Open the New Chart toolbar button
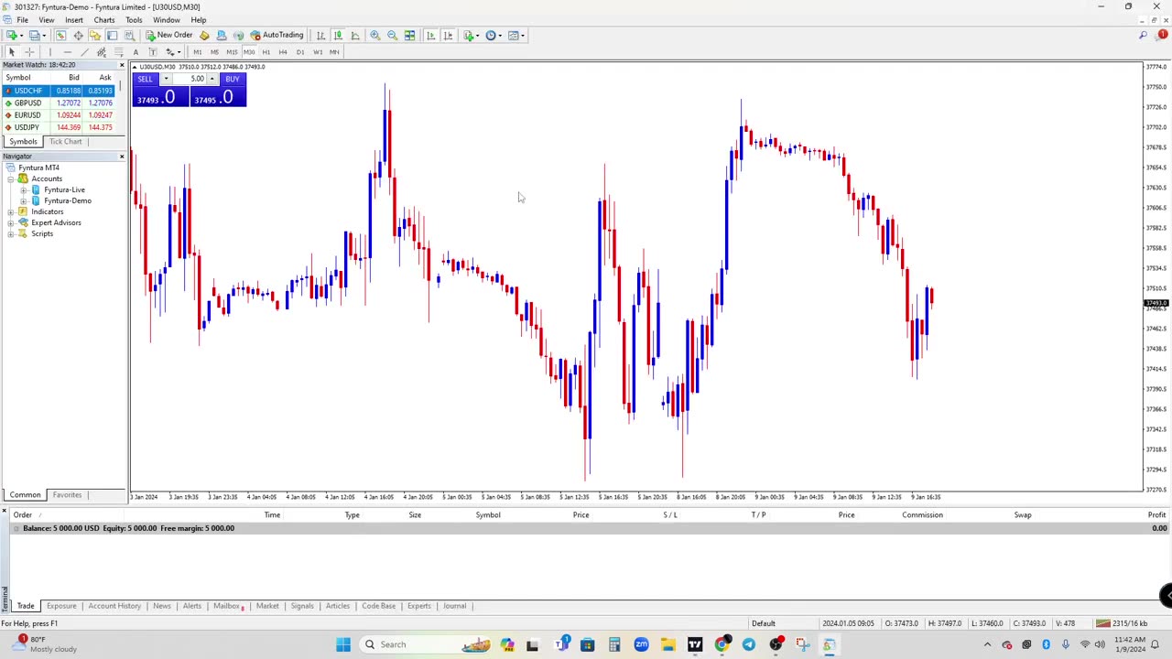Image resolution: width=1172 pixels, height=659 pixels. pos(12,35)
